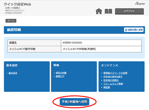Click the 装置名 label cell
Image resolution: width=149 pixels, height=110 pixels.
34,43
